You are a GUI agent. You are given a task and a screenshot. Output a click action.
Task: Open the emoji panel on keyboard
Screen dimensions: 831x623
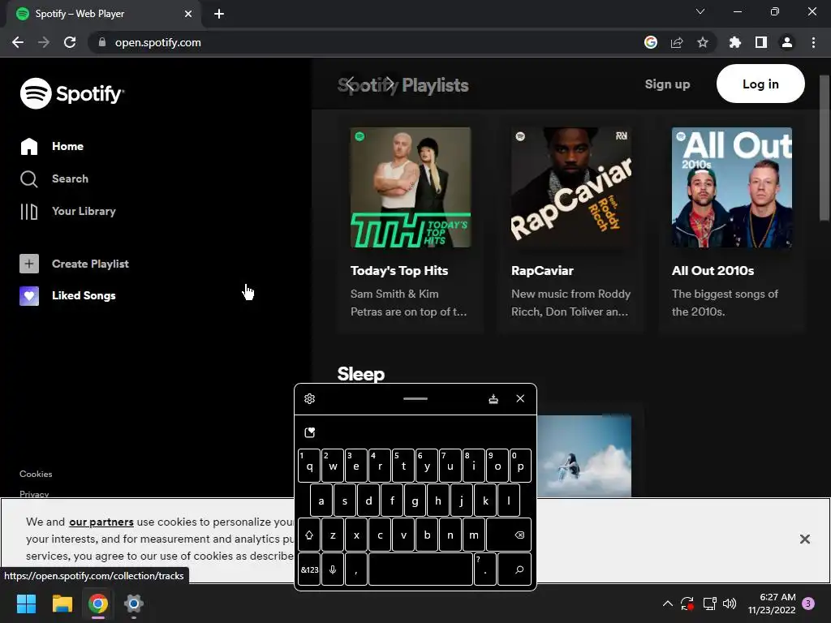[x=310, y=432]
